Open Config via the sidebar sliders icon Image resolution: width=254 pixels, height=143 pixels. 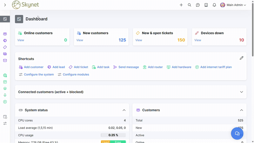point(5,123)
